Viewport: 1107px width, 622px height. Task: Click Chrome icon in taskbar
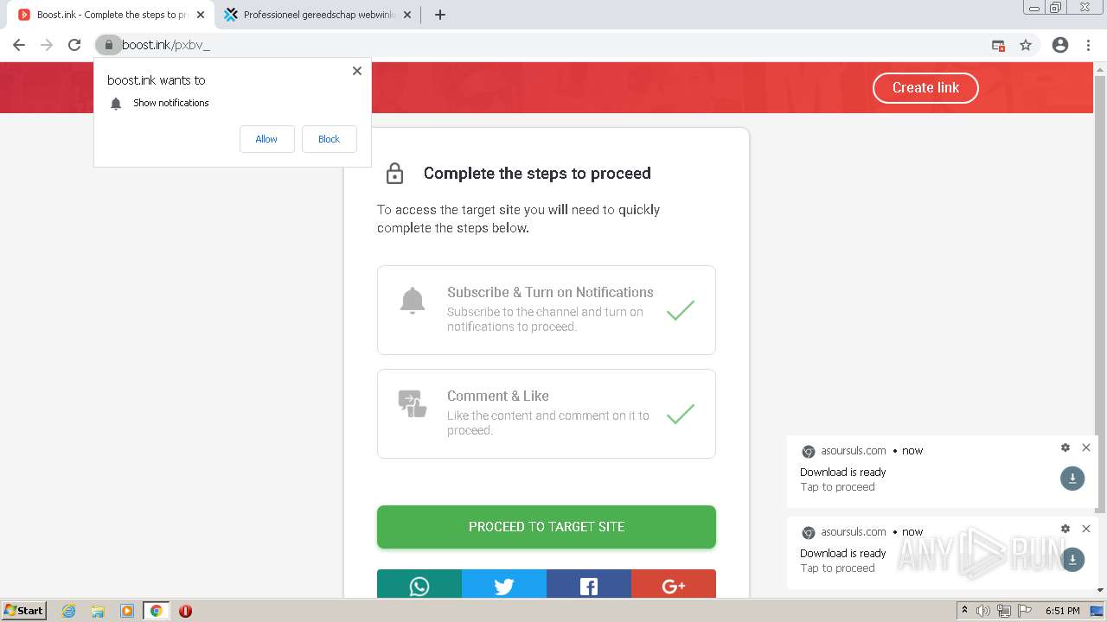[x=156, y=611]
